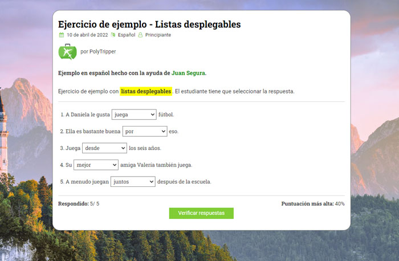The width and height of the screenshot is (399, 261).
Task: Click the green PolyTripper suitcase logo
Action: pos(67,51)
